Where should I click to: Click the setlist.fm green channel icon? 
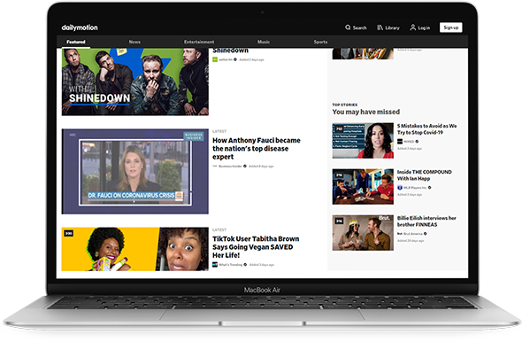point(215,59)
